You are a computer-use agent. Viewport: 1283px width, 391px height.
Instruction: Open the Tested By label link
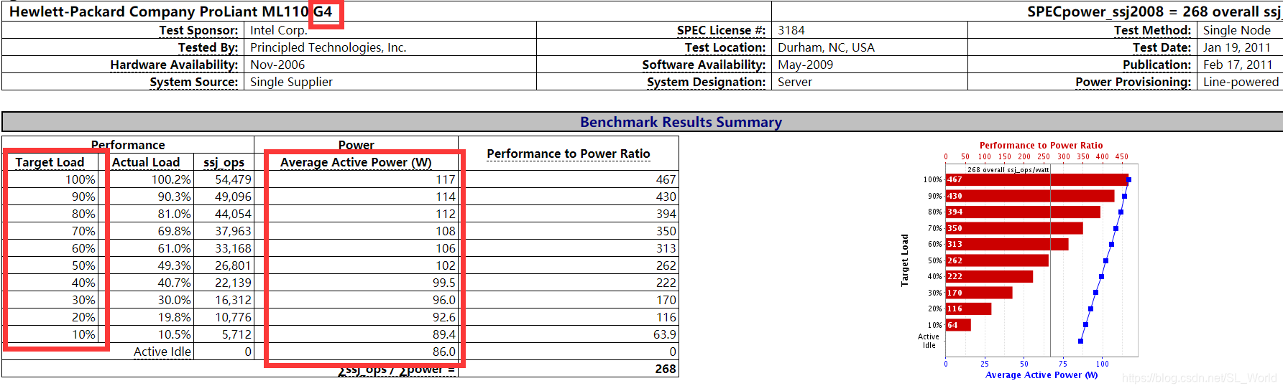tap(208, 47)
